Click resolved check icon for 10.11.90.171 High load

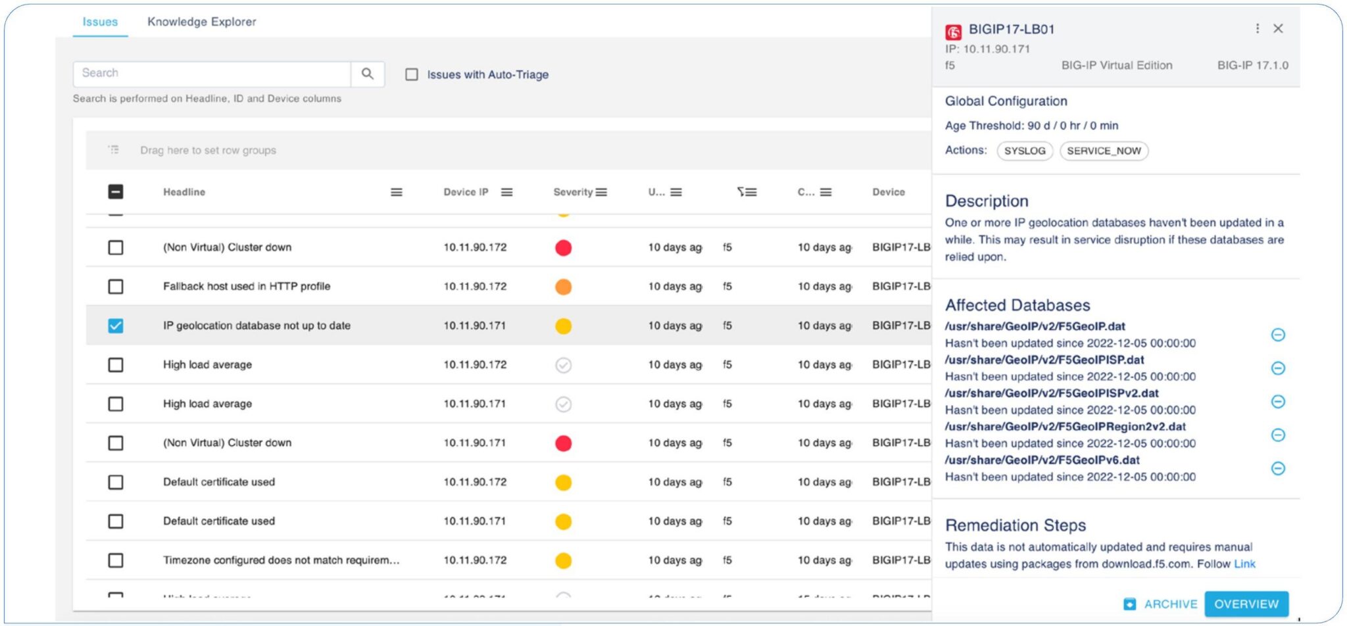click(x=564, y=404)
